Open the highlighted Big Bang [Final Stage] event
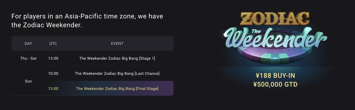Image resolution: width=355 pixels, height=110 pixels. click(x=117, y=89)
